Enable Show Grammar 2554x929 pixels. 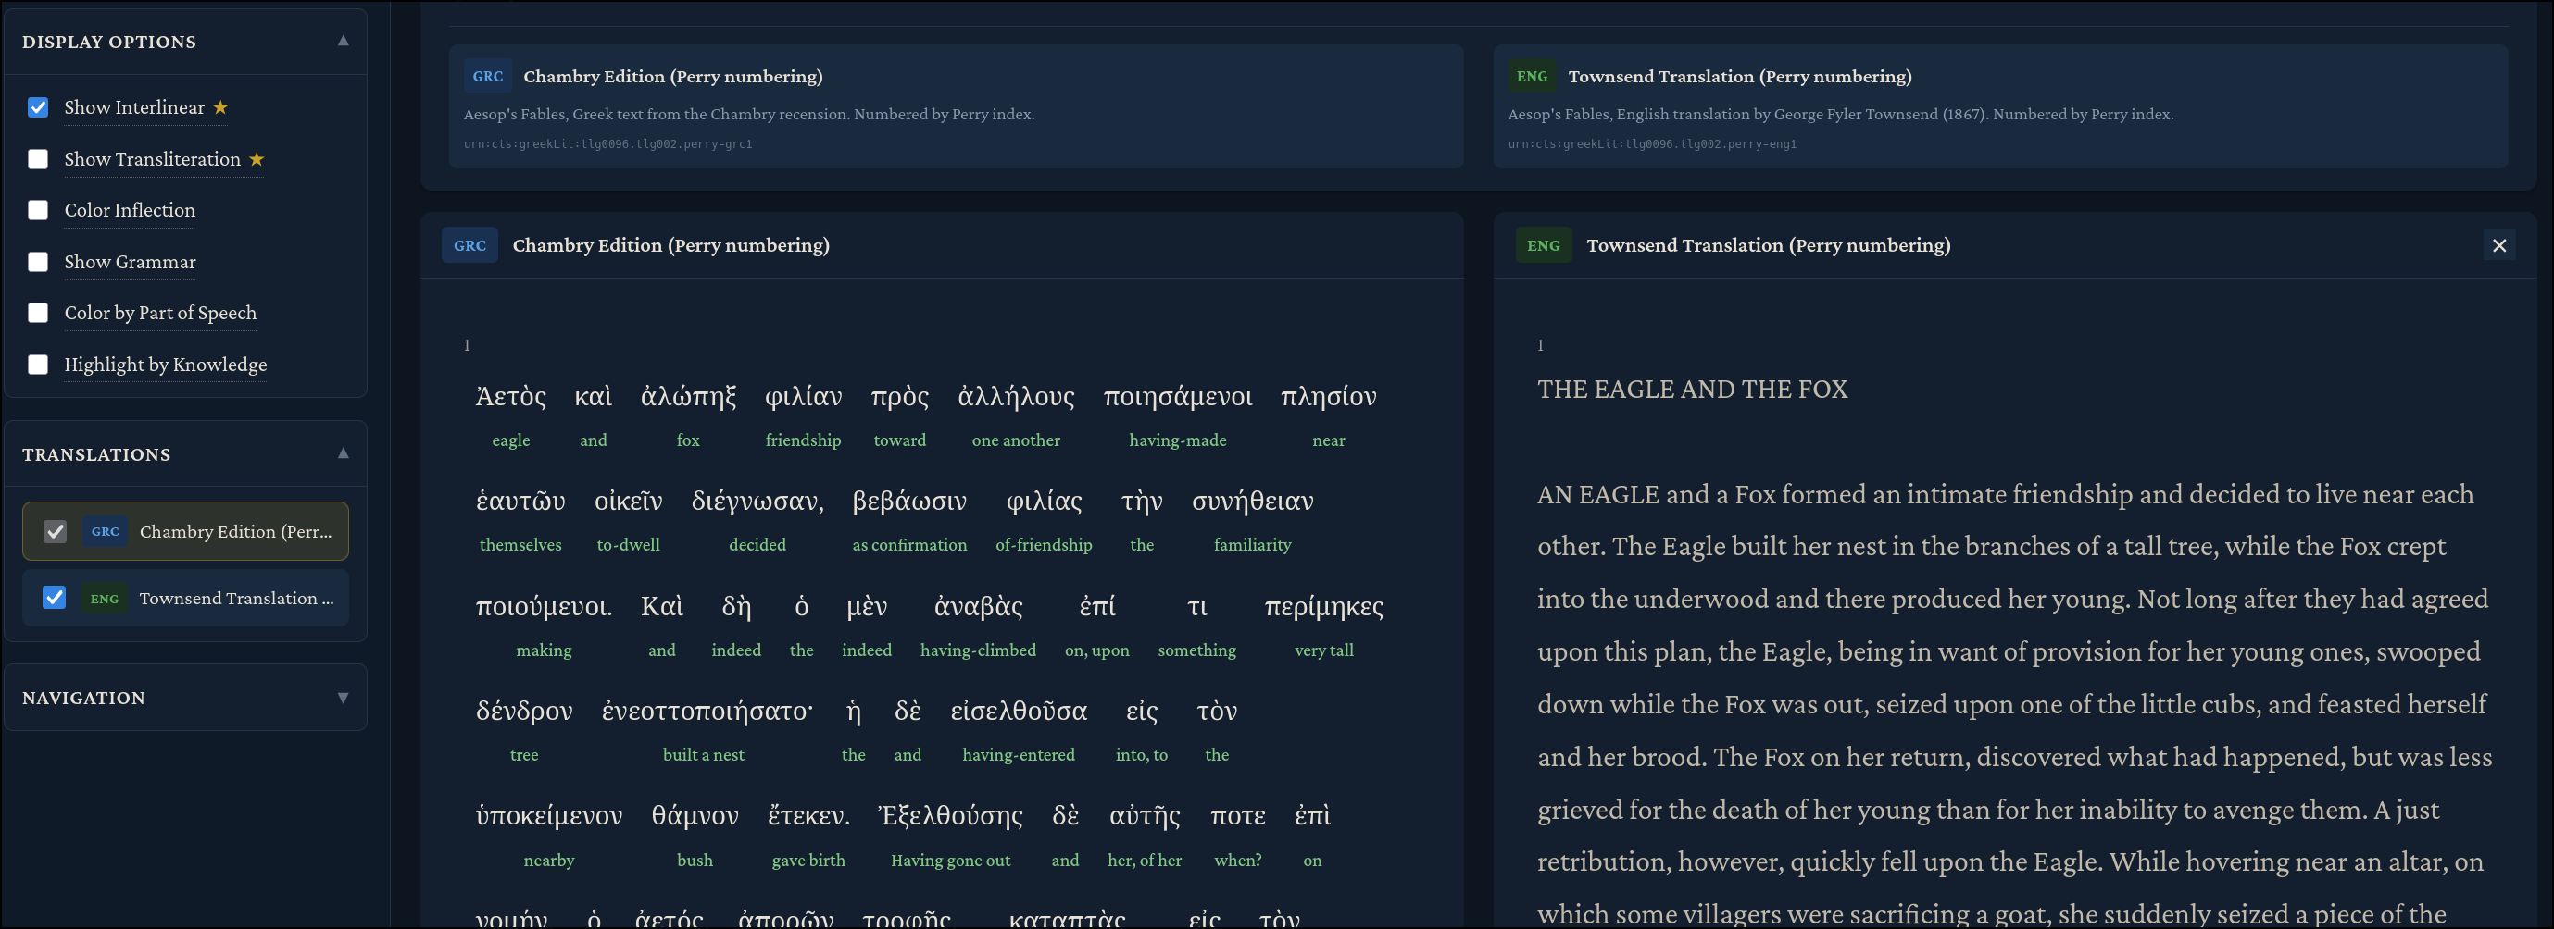38,262
